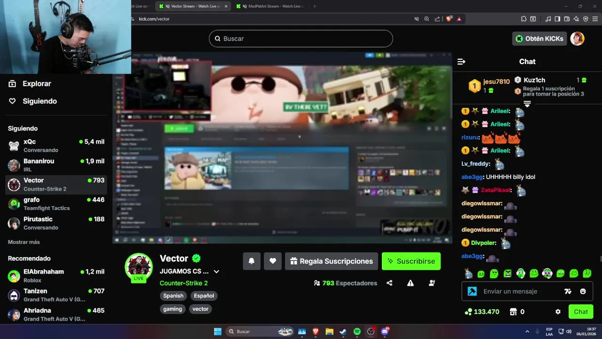Enable stream notifications with the bell icon
Screen dimensions: 602x339
pos(252,261)
